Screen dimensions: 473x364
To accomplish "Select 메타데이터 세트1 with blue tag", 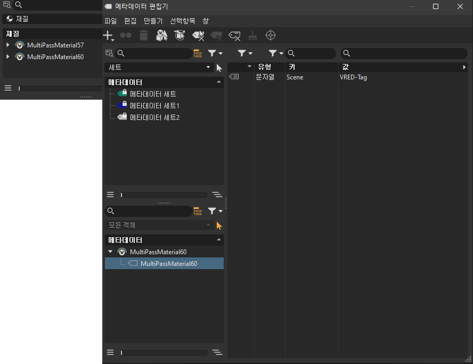I will 154,106.
